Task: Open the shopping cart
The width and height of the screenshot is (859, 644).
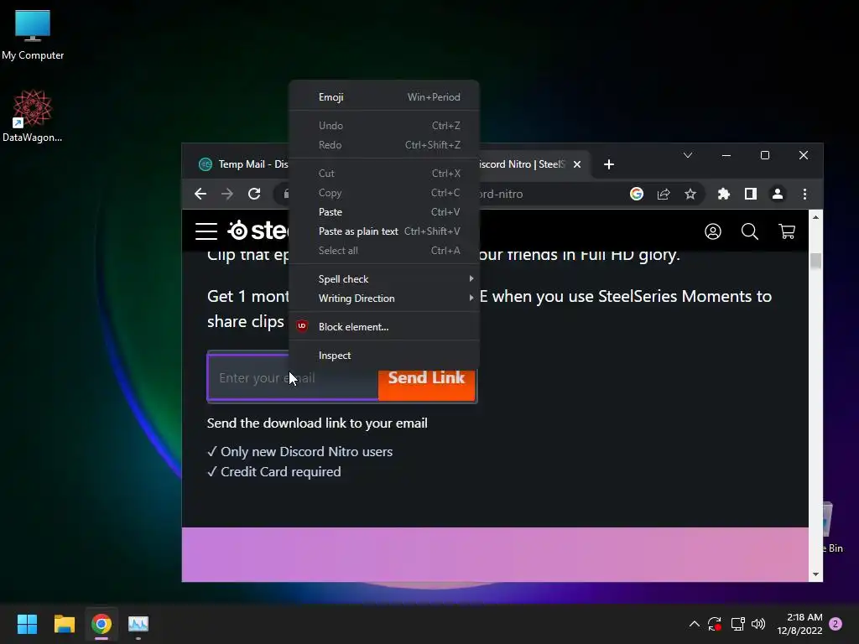Action: point(787,231)
